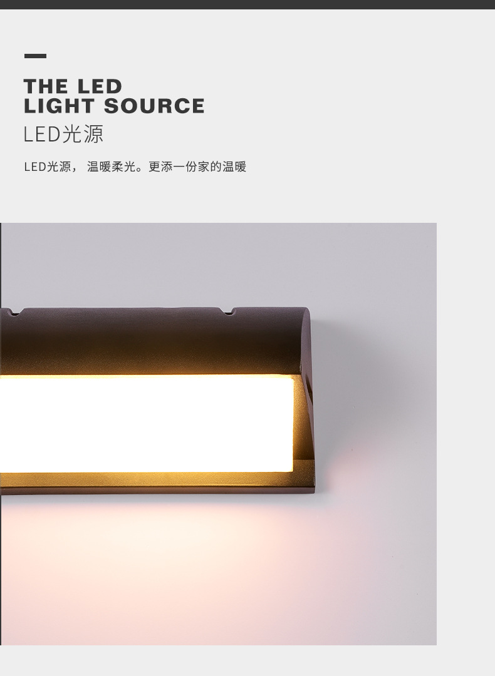
Task: Click the word "LIGHT" in the heading
Action: 59,106
